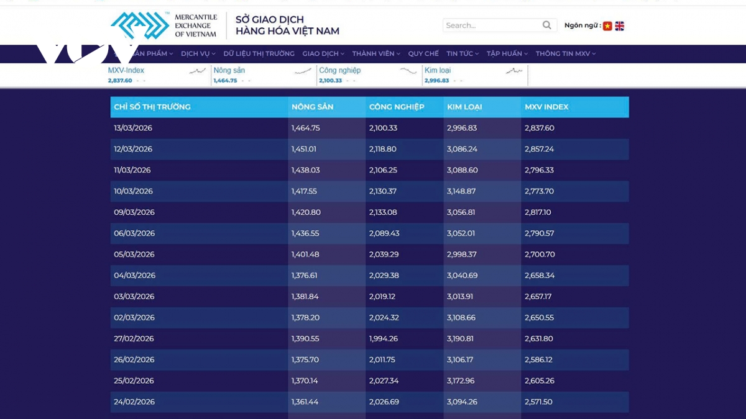Expand the Dịch vụ dropdown menu
This screenshot has height=419, width=746.
[198, 54]
